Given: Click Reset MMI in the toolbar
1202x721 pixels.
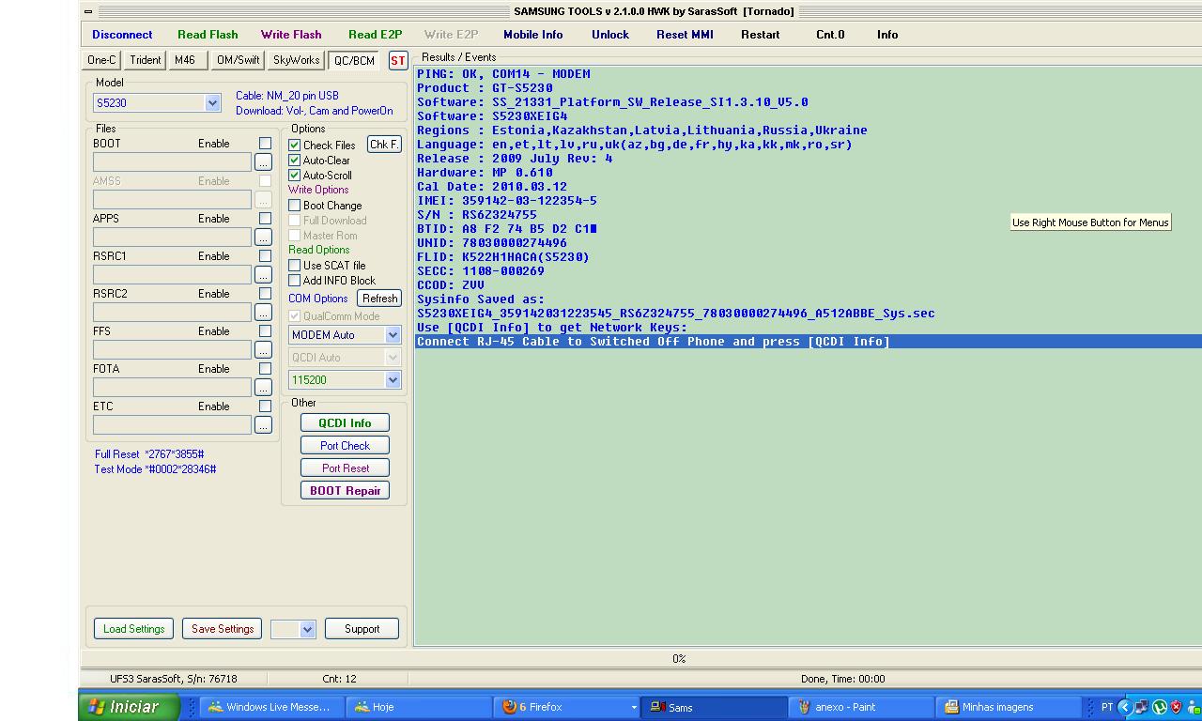Looking at the screenshot, I should [685, 35].
